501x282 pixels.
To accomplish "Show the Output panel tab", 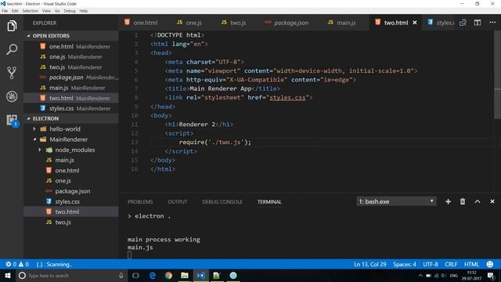I will point(178,202).
